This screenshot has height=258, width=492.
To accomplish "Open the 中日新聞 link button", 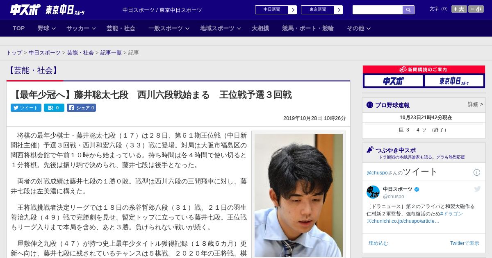I will (272, 10).
